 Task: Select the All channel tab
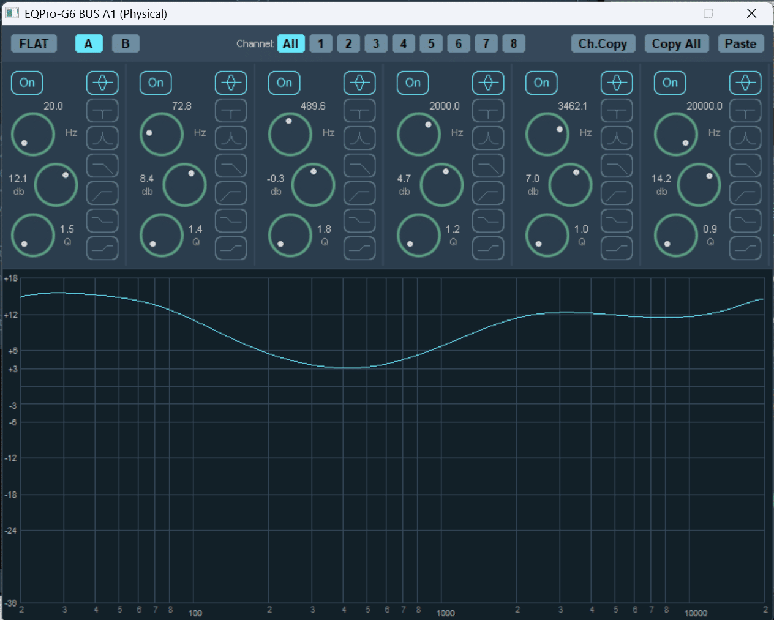point(291,43)
